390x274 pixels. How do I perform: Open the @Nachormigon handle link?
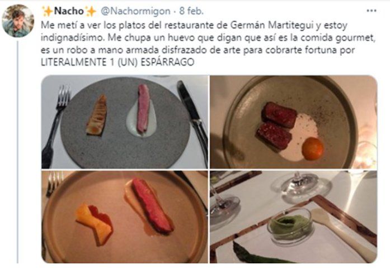(135, 11)
